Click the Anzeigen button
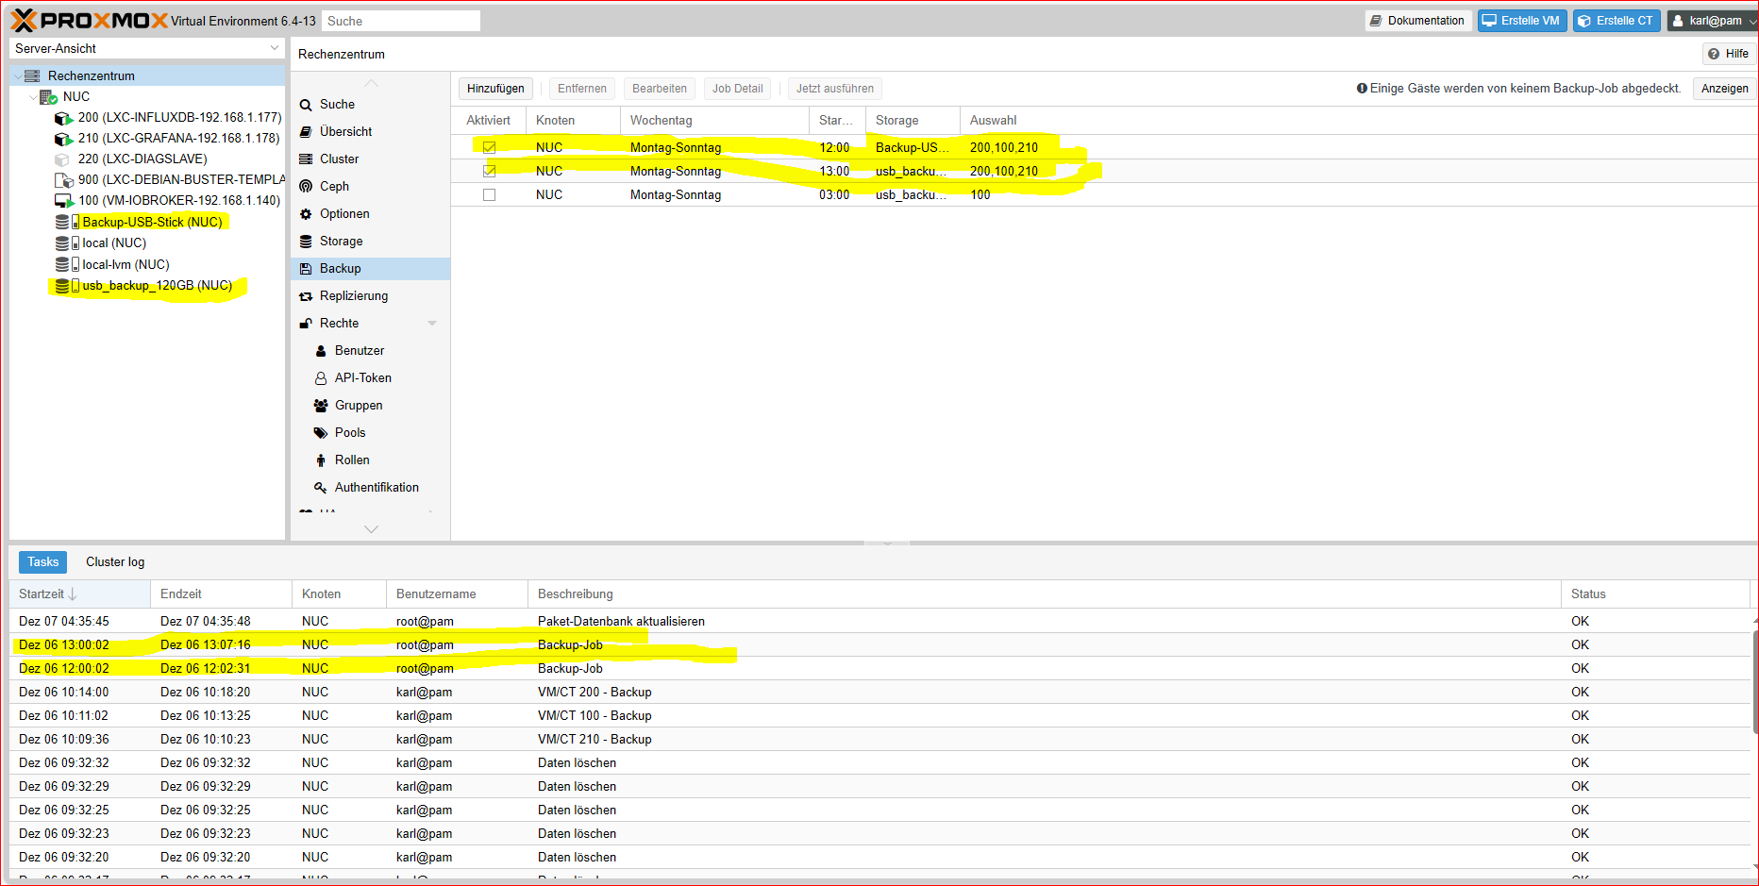The width and height of the screenshot is (1759, 886). coord(1724,89)
